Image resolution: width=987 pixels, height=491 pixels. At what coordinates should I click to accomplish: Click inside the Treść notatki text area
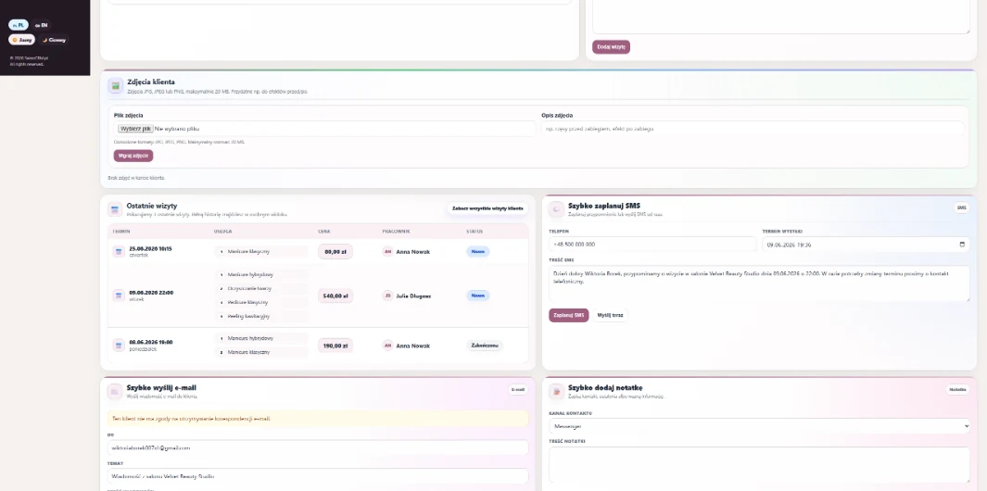(759, 465)
